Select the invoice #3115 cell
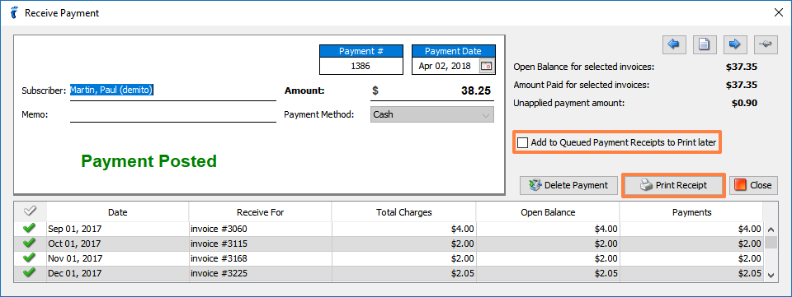This screenshot has height=297, width=792. coord(260,244)
